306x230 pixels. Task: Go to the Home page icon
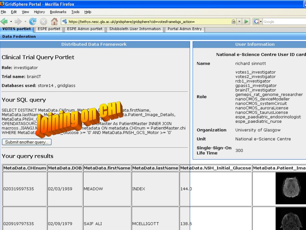pos(54,22)
